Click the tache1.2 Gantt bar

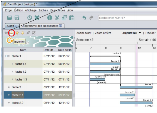pos(105,72)
